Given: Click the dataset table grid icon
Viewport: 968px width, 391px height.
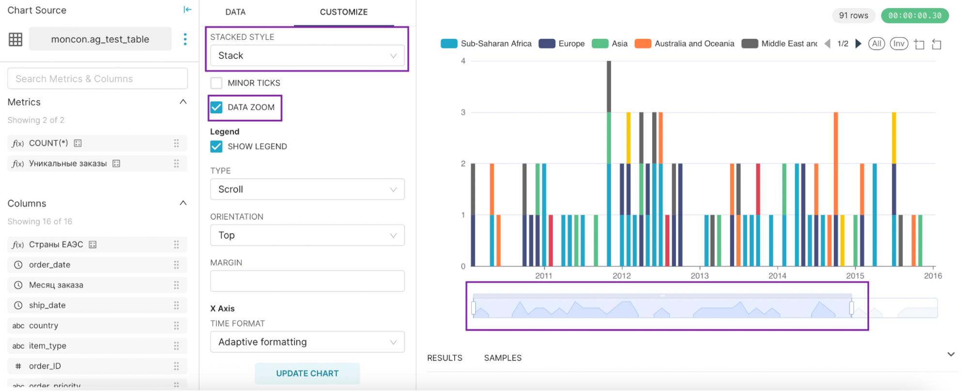Looking at the screenshot, I should pyautogui.click(x=15, y=39).
